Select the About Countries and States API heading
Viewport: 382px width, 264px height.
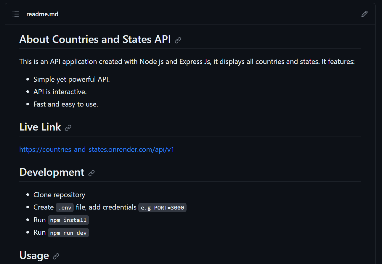pyautogui.click(x=95, y=39)
